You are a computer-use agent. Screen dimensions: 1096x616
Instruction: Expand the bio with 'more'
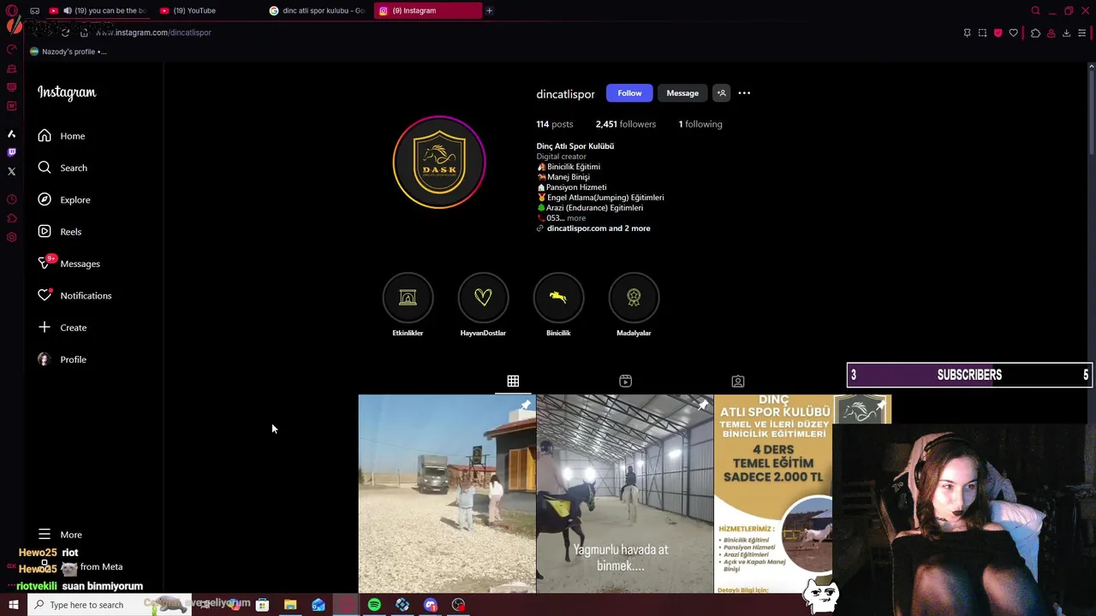[x=576, y=218]
